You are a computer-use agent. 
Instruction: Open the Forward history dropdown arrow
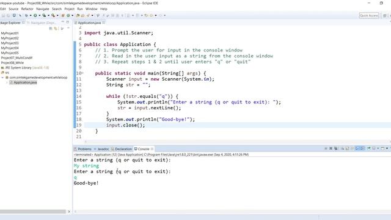click(165, 15)
